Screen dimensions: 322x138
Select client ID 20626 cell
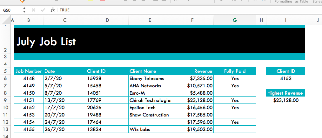(107, 108)
